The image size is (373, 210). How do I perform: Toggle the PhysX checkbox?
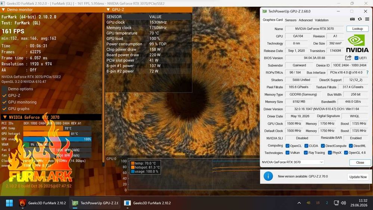330,153
